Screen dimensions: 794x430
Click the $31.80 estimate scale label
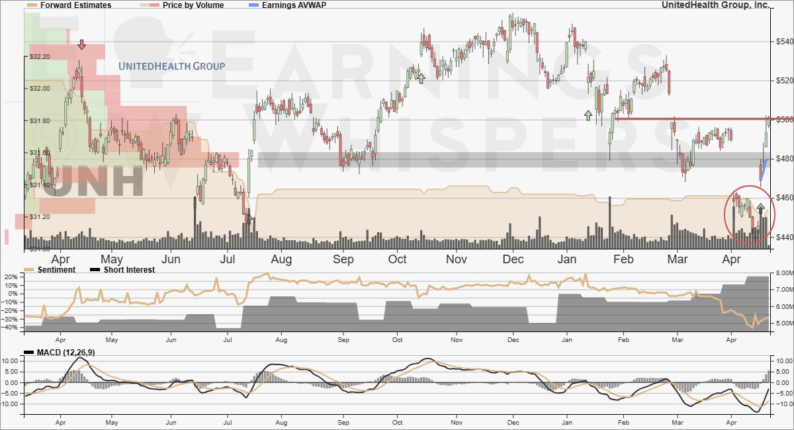click(40, 120)
